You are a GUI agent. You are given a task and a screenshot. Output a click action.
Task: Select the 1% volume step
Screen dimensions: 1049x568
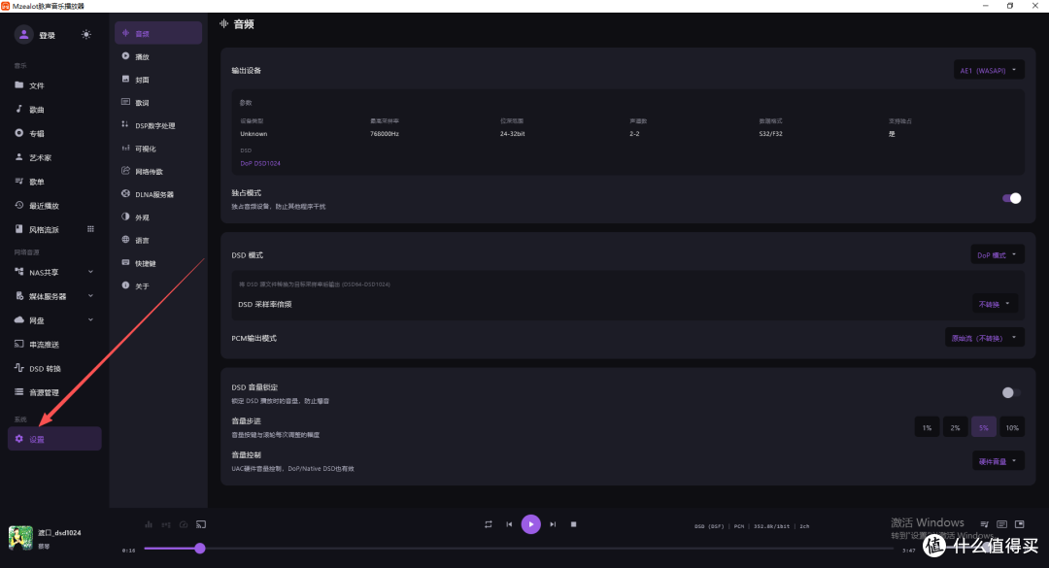pos(928,427)
